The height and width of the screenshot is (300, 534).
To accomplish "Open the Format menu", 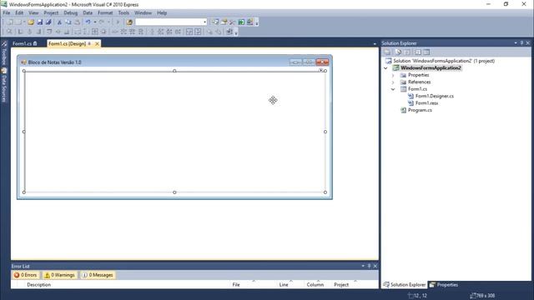I will 105,13.
